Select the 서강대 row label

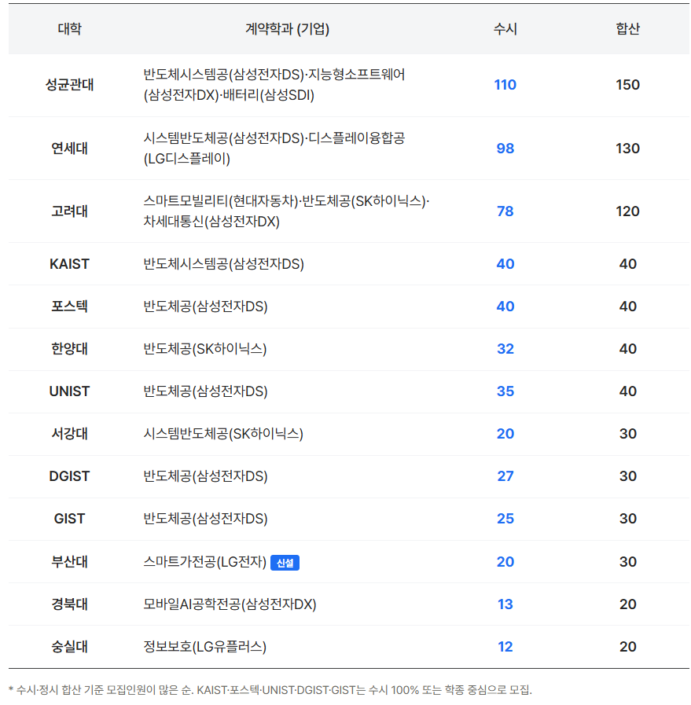click(69, 434)
